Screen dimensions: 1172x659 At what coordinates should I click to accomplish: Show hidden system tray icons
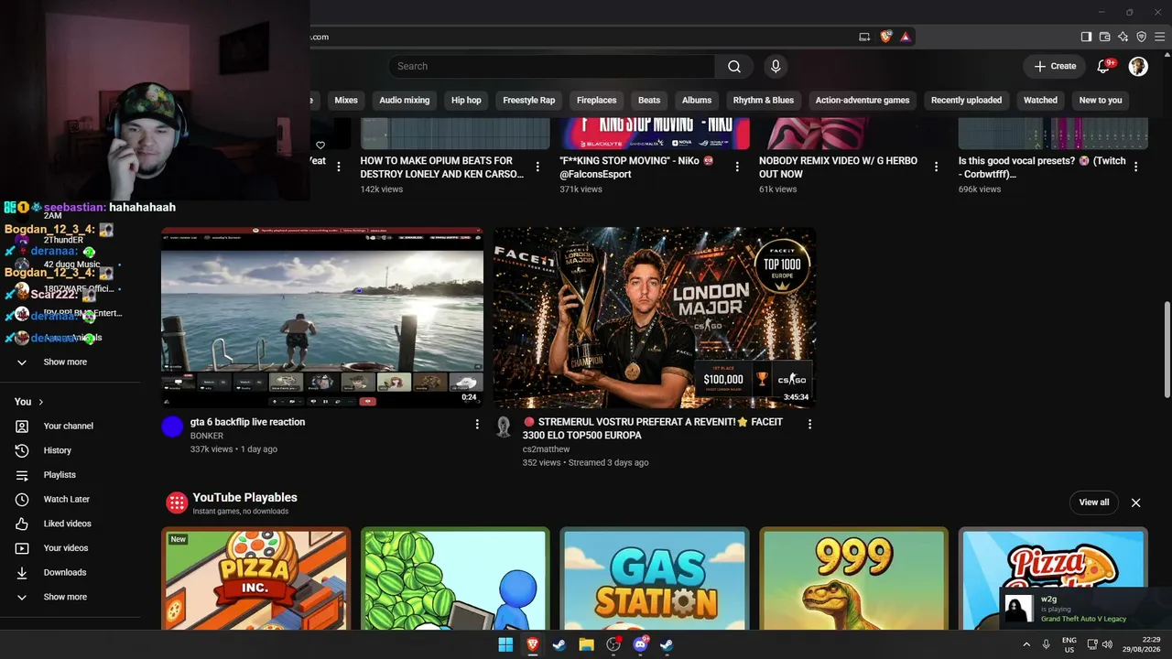point(1026,644)
